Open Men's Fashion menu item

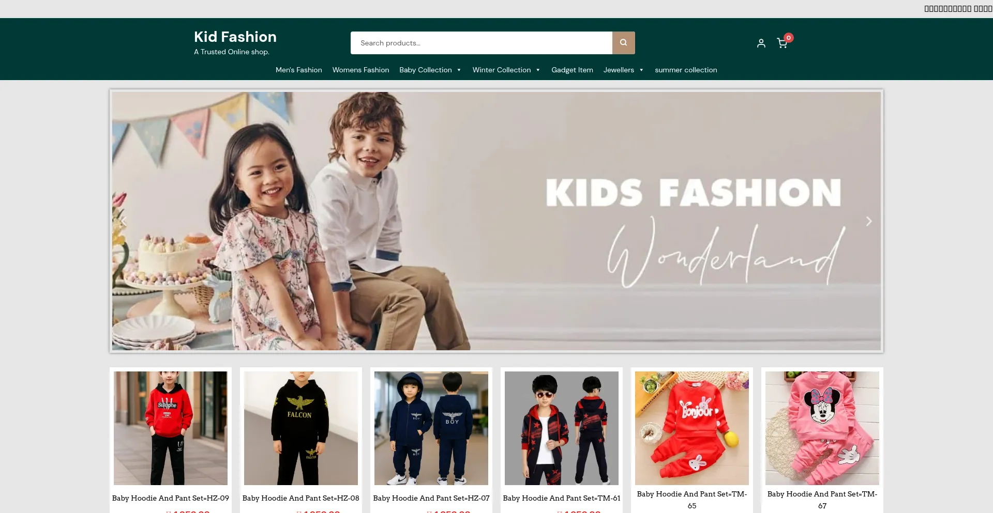298,70
